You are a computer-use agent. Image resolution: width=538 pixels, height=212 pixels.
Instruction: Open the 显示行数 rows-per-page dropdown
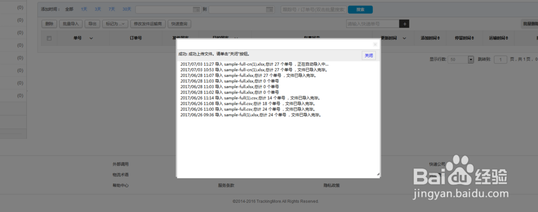(x=461, y=59)
